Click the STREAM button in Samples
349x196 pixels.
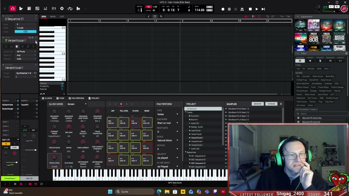pos(271,104)
